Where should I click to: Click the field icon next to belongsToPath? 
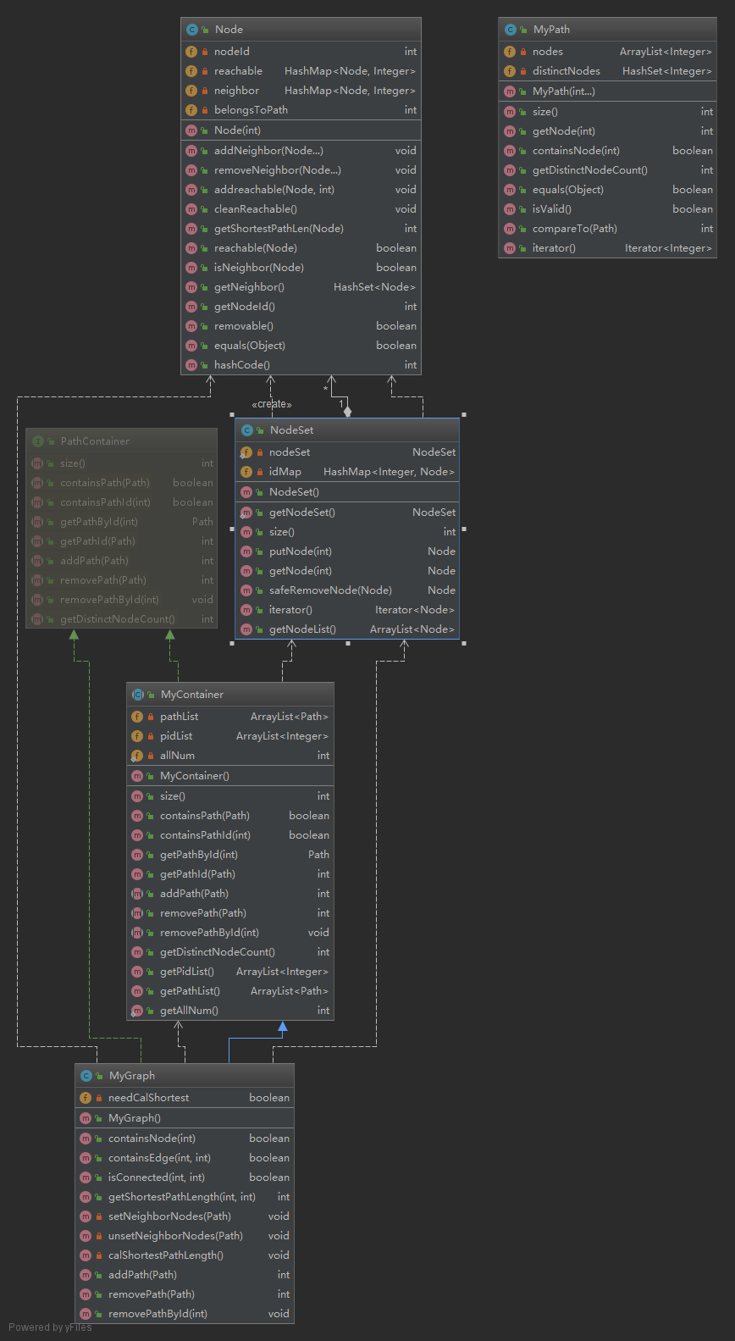191,110
